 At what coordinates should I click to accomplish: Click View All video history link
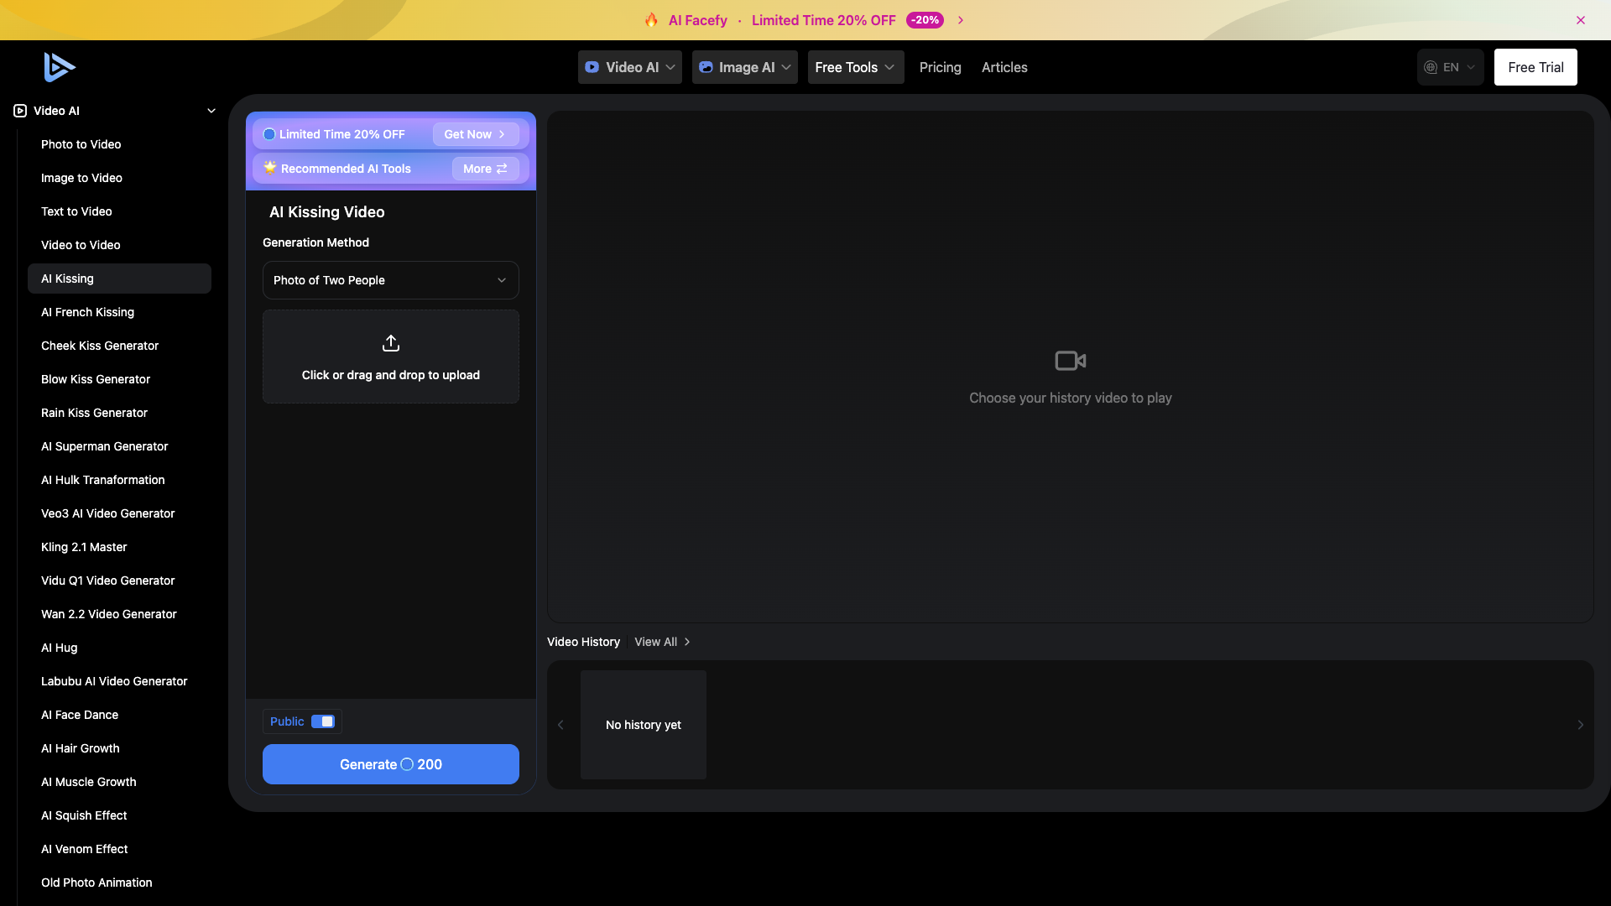coord(662,642)
